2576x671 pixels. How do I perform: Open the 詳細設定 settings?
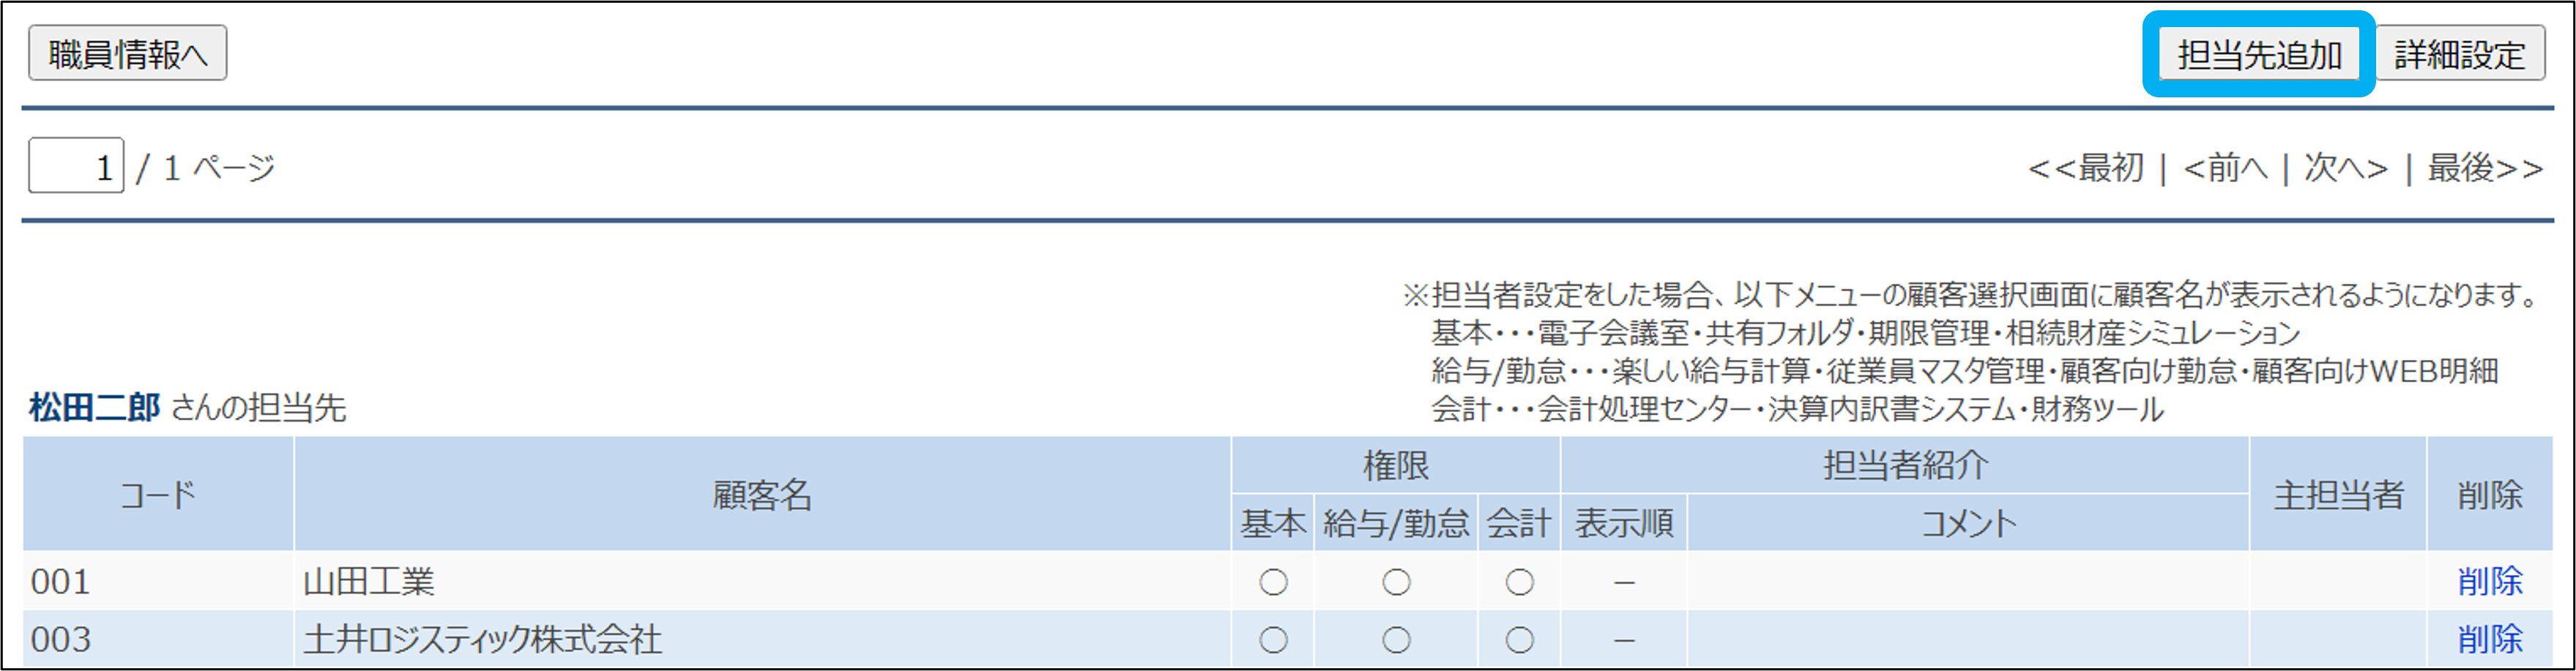click(2459, 55)
